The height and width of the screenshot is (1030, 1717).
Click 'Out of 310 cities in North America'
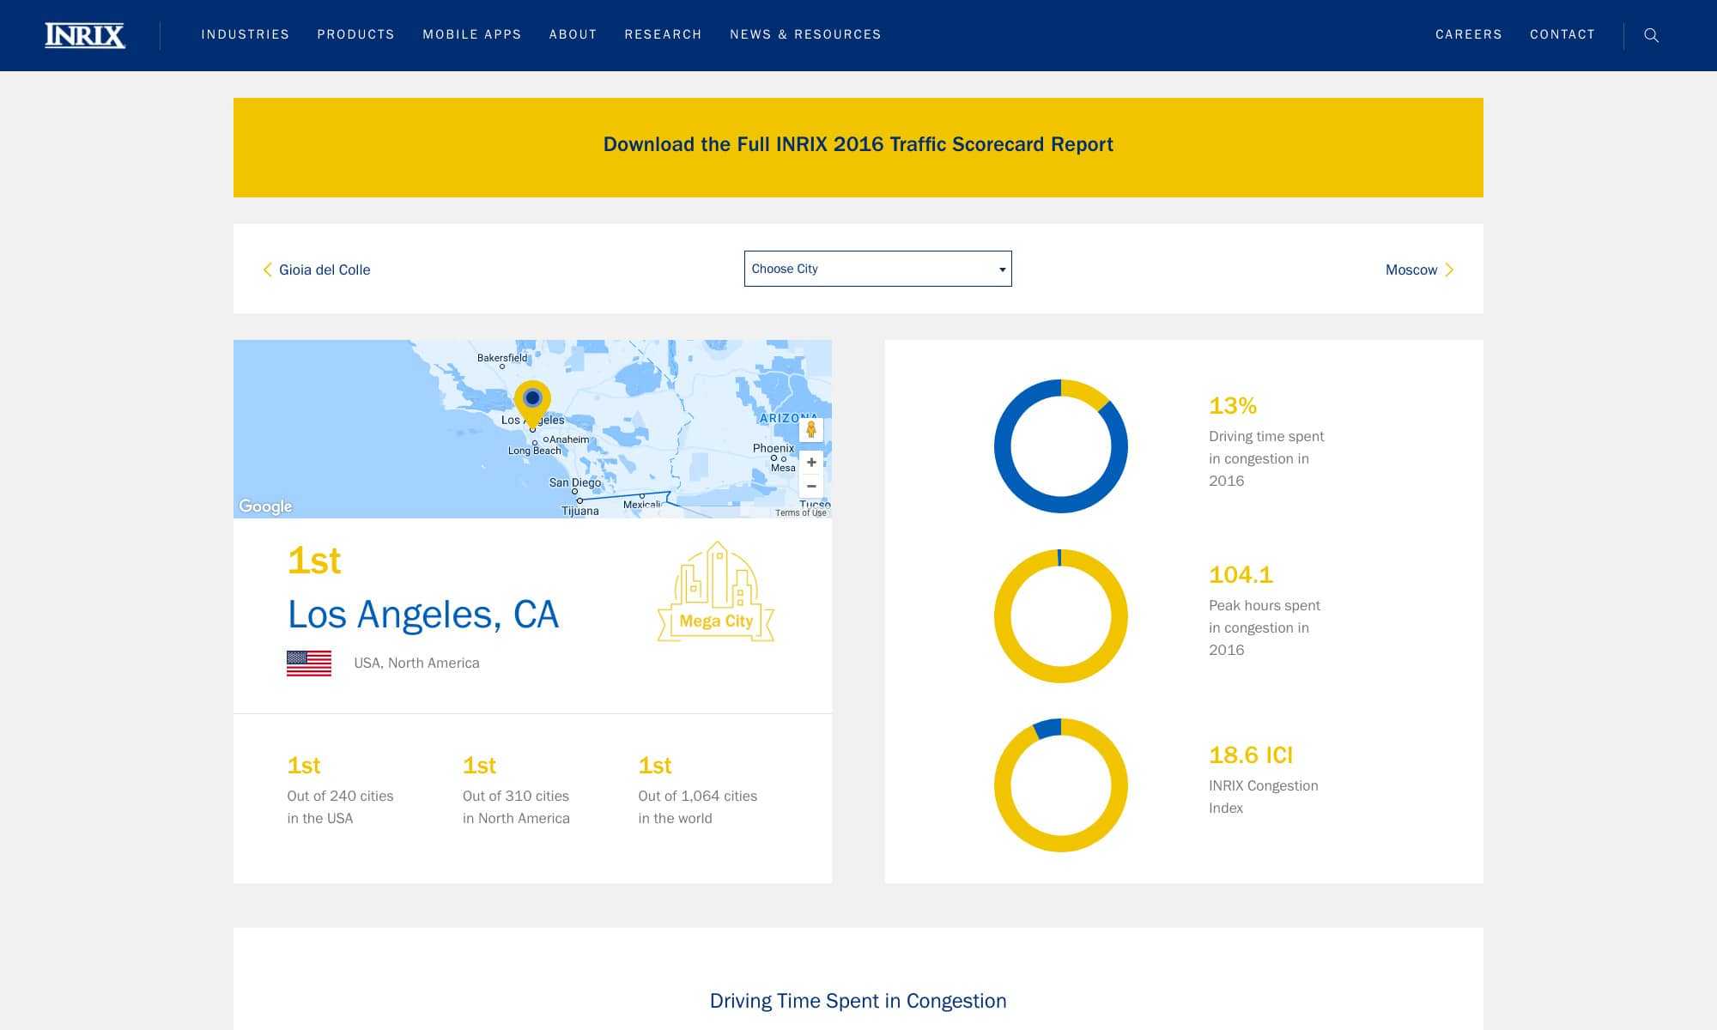516,807
